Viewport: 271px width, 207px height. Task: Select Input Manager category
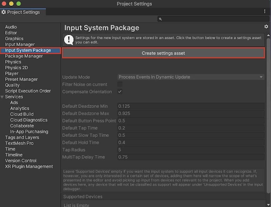20,44
